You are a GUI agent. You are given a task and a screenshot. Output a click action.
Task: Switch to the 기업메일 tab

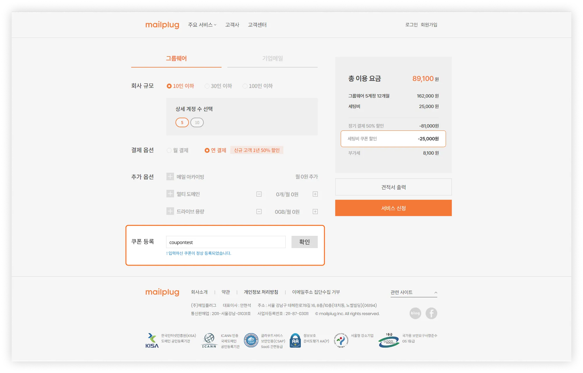pyautogui.click(x=272, y=59)
